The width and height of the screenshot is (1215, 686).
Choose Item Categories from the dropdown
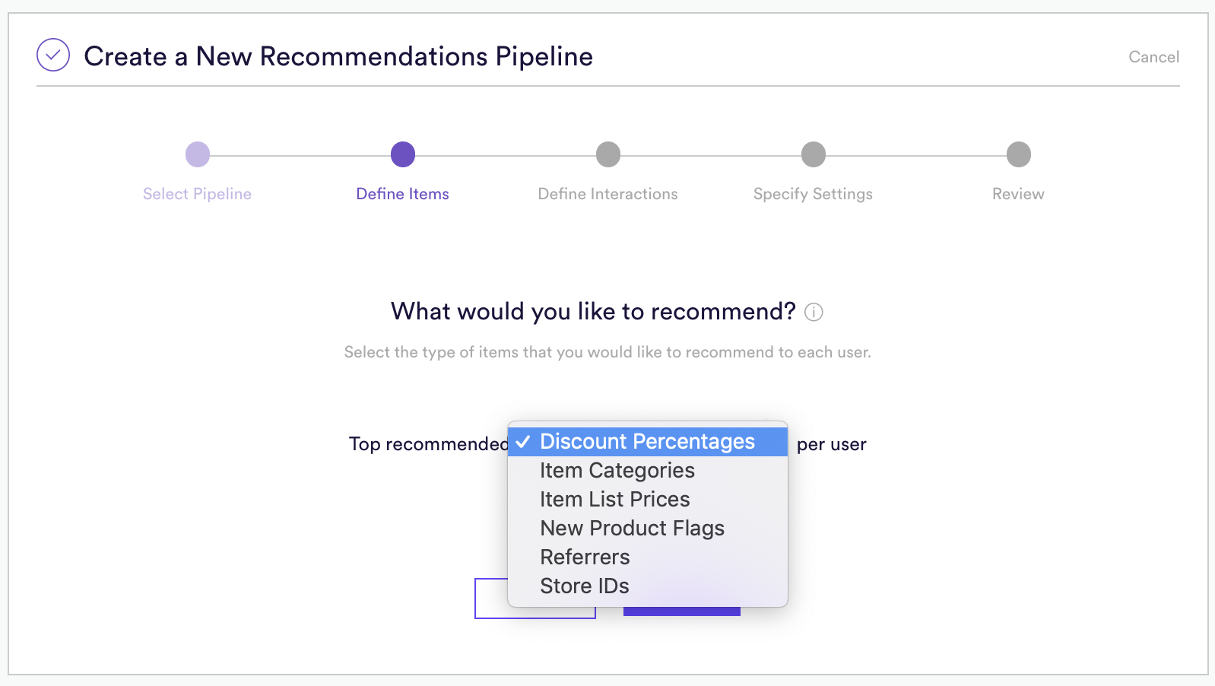648,471
